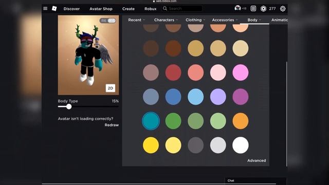
Task: Expand the Clothing dropdown
Action: pos(195,20)
